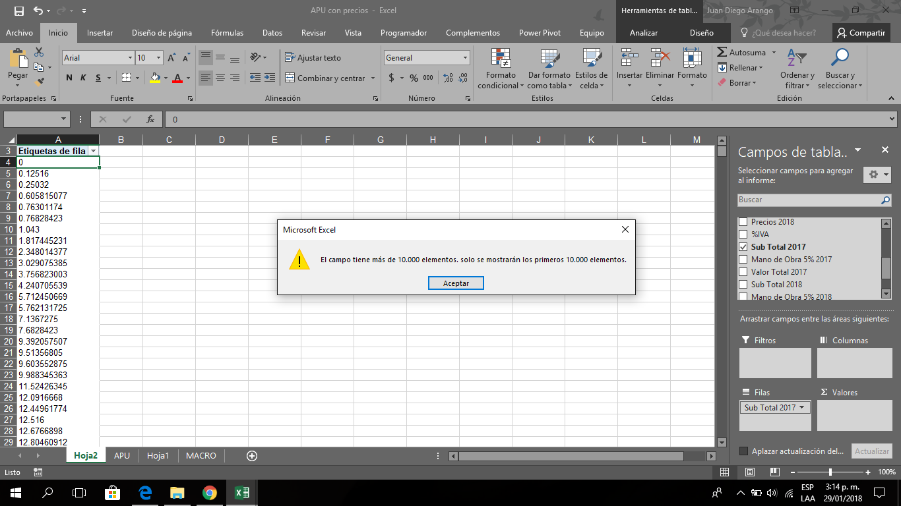Switch to the Analizar tab
The image size is (901, 506).
(x=644, y=33)
